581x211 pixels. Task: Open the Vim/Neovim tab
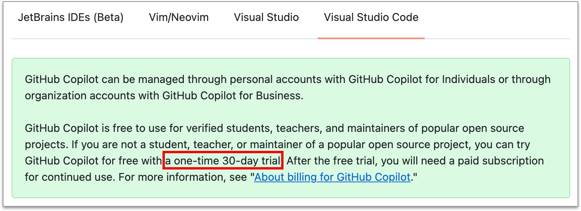178,17
